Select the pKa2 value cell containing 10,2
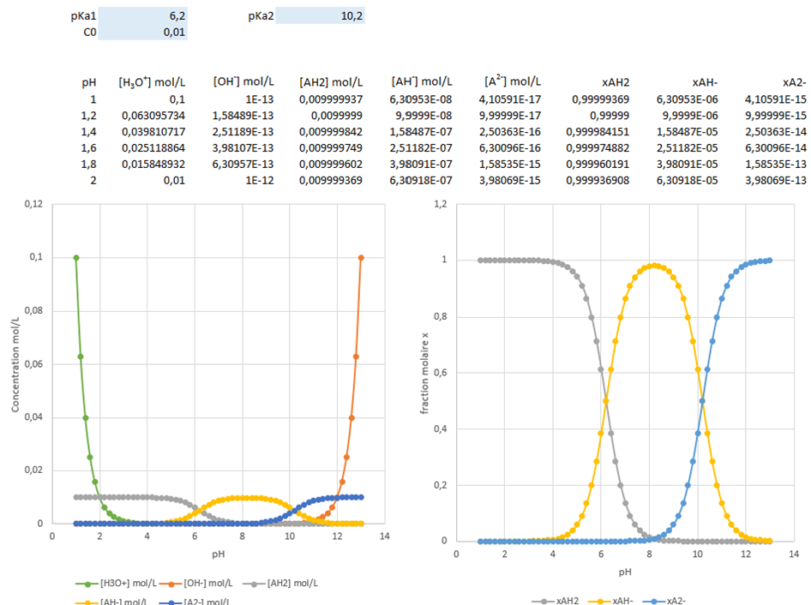The width and height of the screenshot is (811, 605). (x=320, y=15)
